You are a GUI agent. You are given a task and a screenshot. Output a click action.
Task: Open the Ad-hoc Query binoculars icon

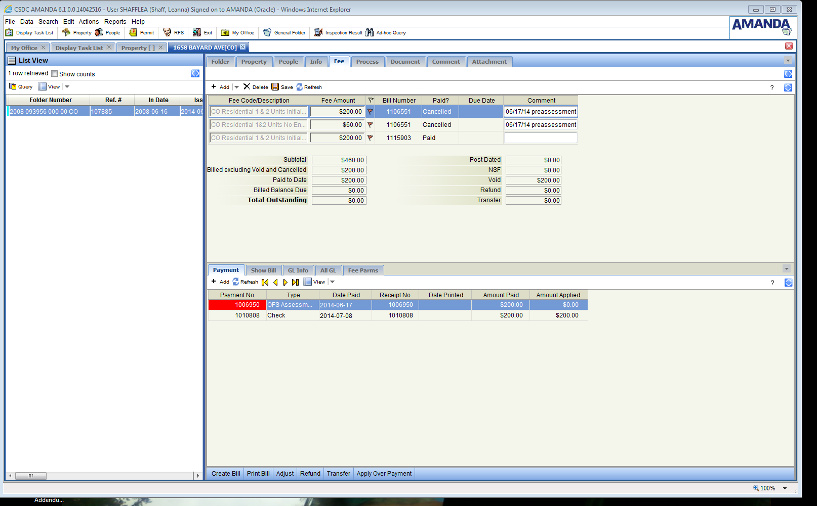coord(370,32)
